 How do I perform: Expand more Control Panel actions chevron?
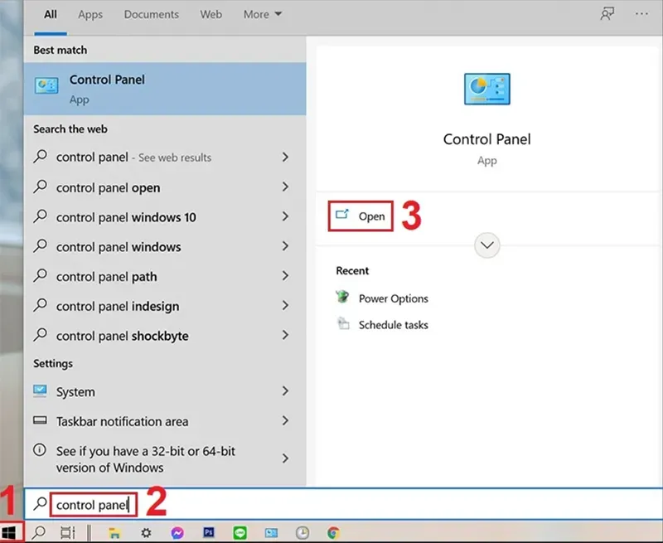(x=487, y=245)
